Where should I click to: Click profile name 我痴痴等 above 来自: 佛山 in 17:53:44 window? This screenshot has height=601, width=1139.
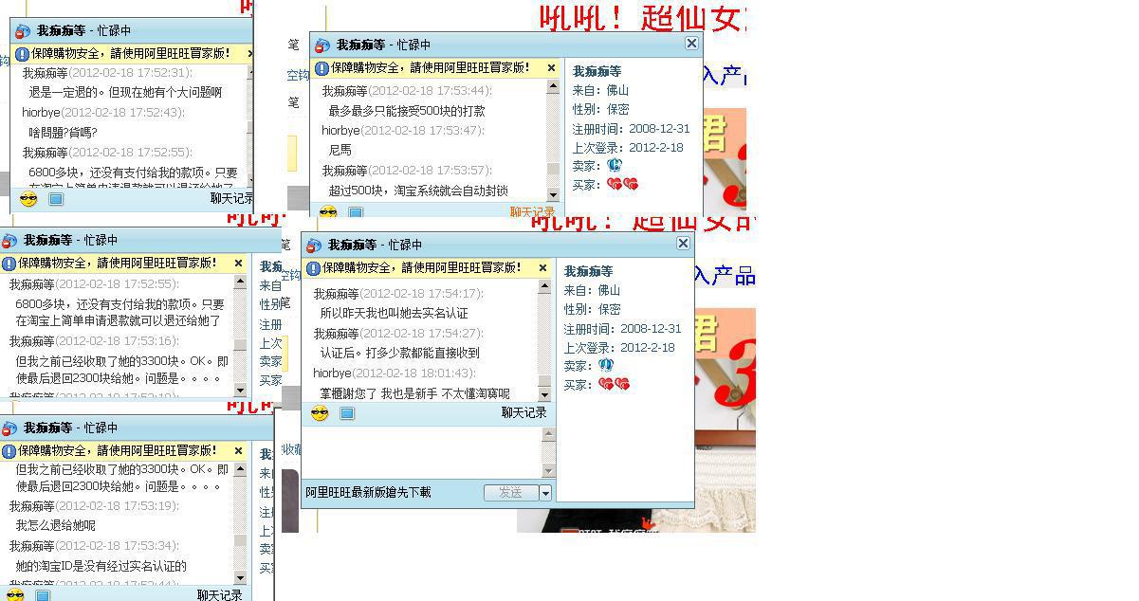[x=597, y=71]
